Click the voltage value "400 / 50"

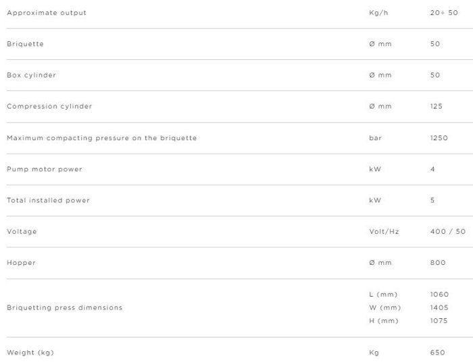coord(448,231)
